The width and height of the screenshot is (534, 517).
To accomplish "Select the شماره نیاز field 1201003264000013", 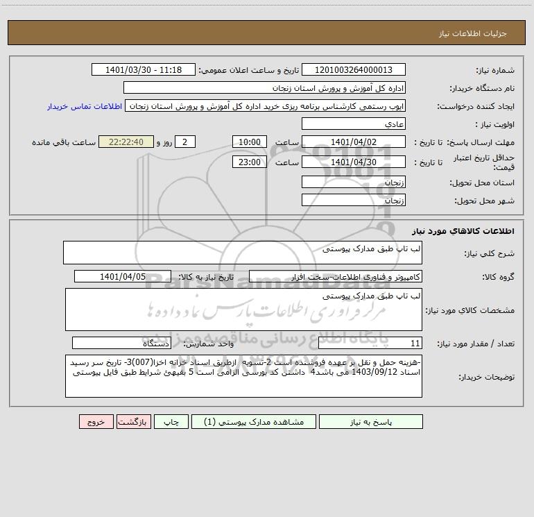I will point(354,69).
